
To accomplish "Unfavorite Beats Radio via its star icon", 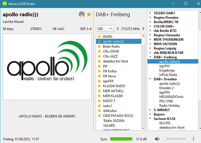I will (99, 46).
